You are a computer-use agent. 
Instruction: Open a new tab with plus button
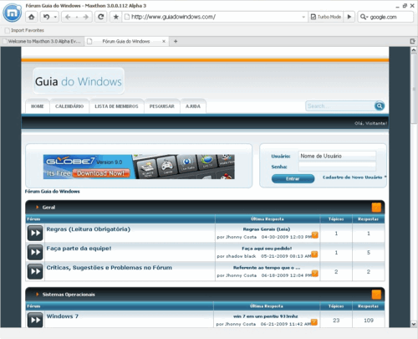pyautogui.click(x=176, y=41)
